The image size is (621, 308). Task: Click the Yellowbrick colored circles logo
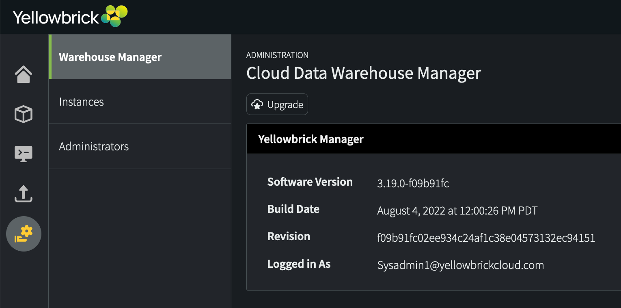pos(114,16)
